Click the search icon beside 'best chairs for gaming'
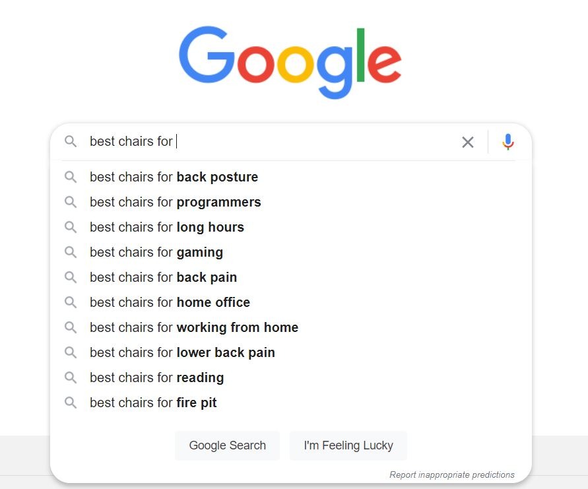This screenshot has width=588, height=489. click(71, 252)
